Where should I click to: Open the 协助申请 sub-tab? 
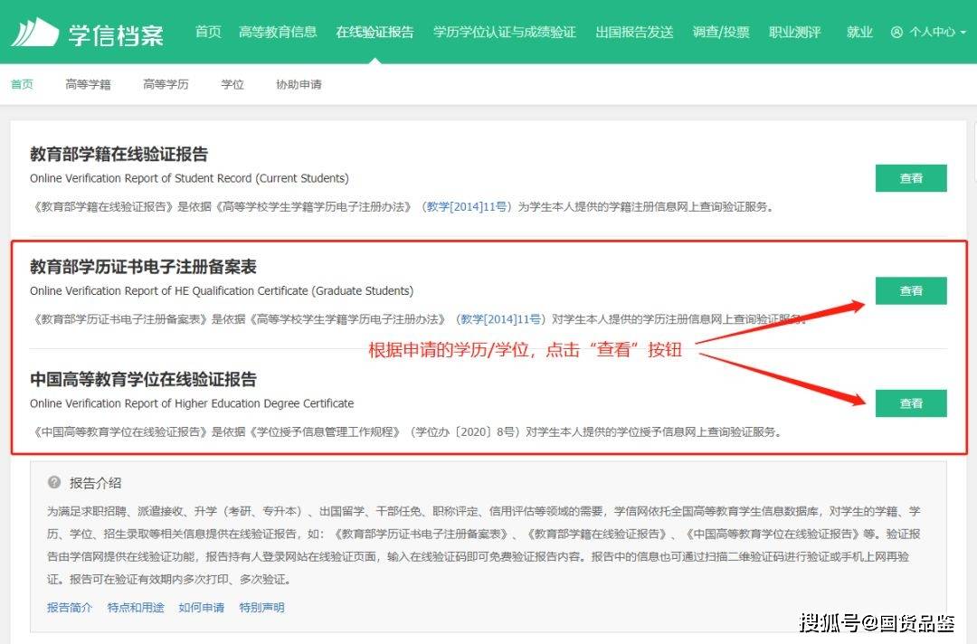[299, 85]
